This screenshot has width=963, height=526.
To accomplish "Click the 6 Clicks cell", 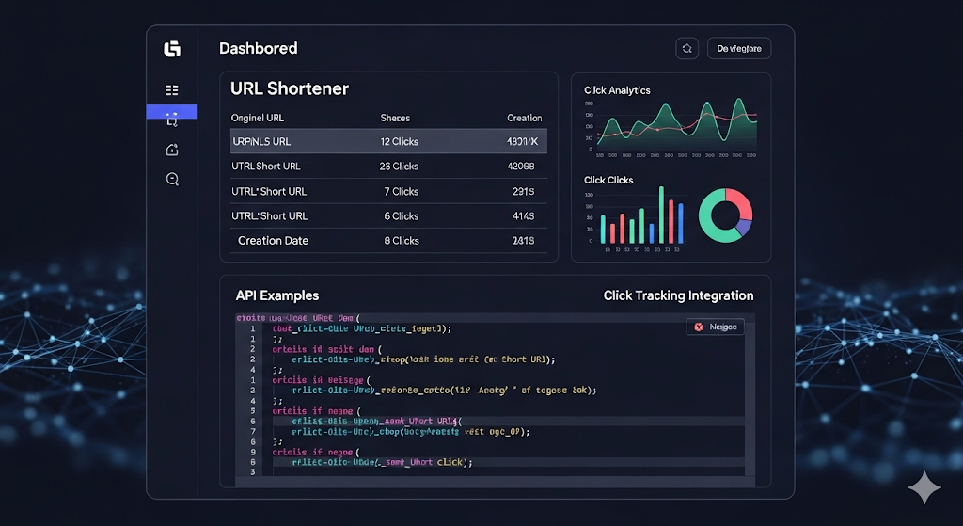I will tap(401, 216).
